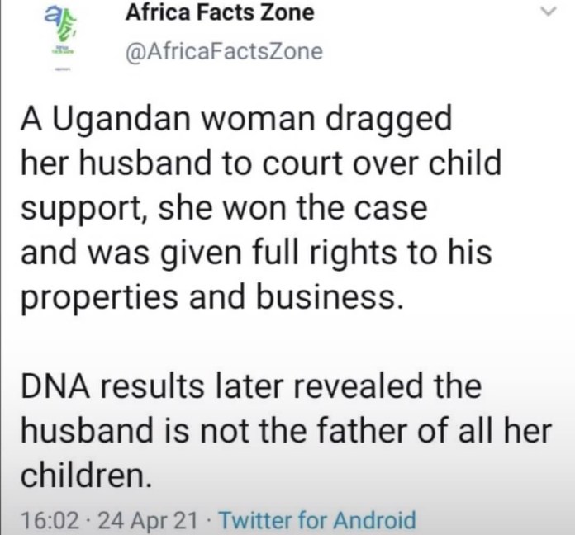Click the word 'court' in the tweet
575x535 pixels.
click(302, 164)
